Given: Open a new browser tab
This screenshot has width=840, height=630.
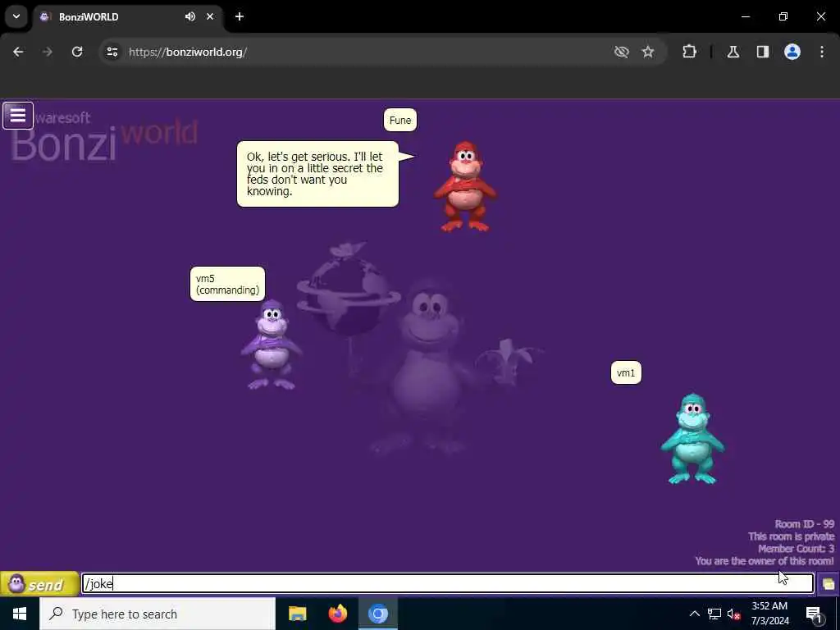Looking at the screenshot, I should pyautogui.click(x=240, y=16).
